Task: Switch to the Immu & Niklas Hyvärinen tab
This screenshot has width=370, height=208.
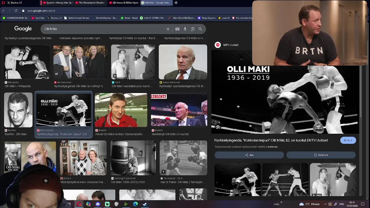Action: (x=123, y=3)
